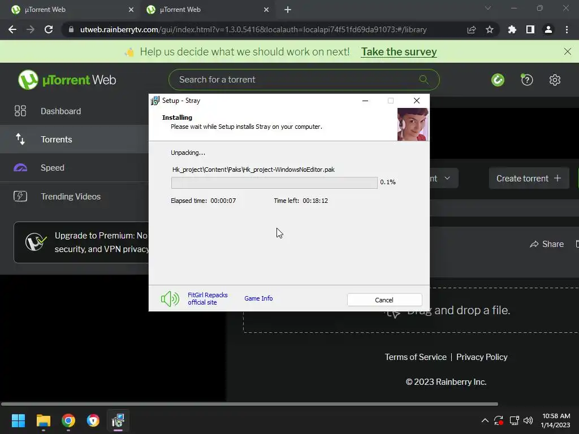Image resolution: width=579 pixels, height=434 pixels.
Task: Reload the page
Action: coord(49,29)
